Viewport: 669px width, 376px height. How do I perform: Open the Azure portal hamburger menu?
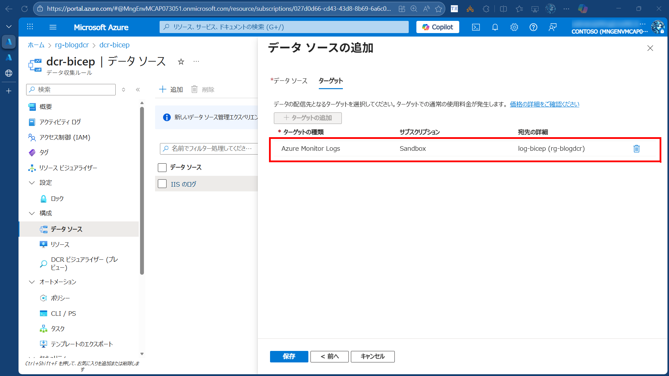53,27
